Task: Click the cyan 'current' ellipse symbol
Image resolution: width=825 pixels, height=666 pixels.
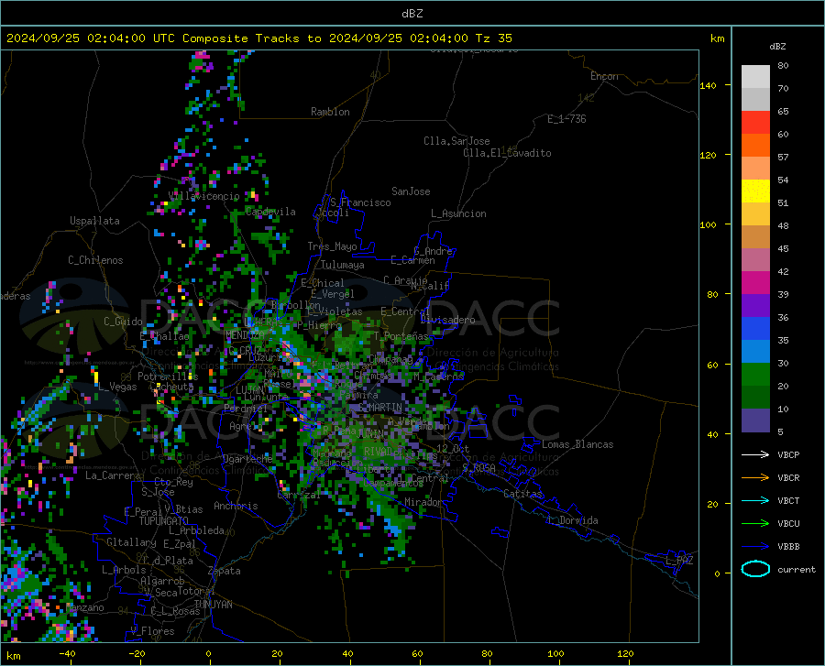Action: coord(755,569)
